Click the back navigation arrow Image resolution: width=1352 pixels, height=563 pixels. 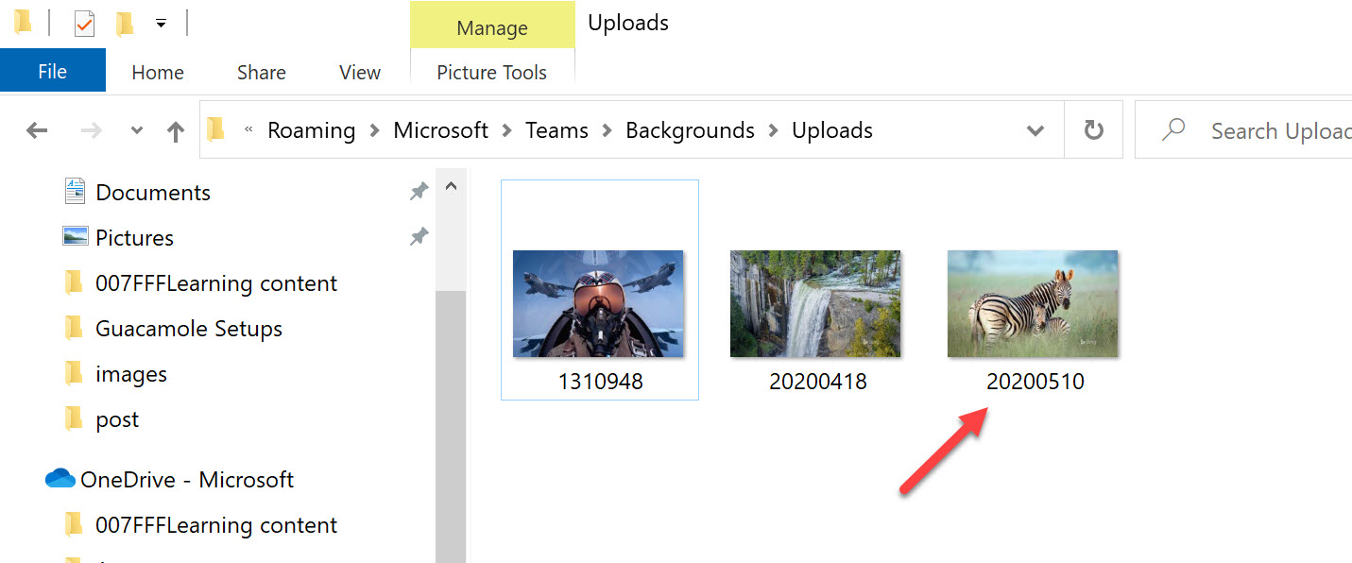(36, 129)
